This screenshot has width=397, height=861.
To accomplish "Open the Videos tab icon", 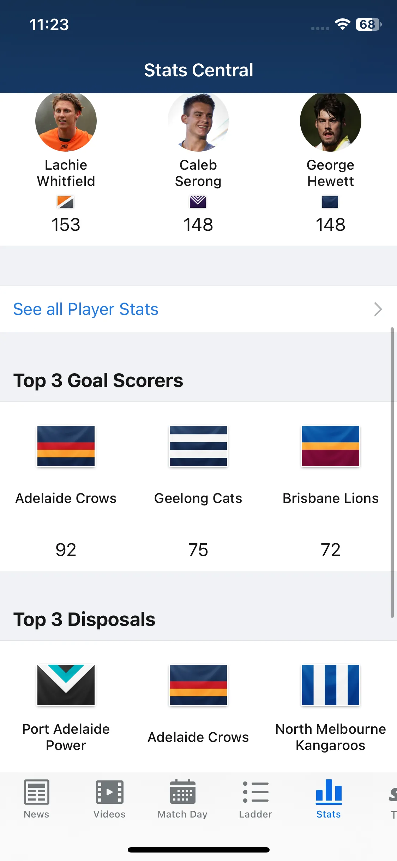I will coord(109,792).
